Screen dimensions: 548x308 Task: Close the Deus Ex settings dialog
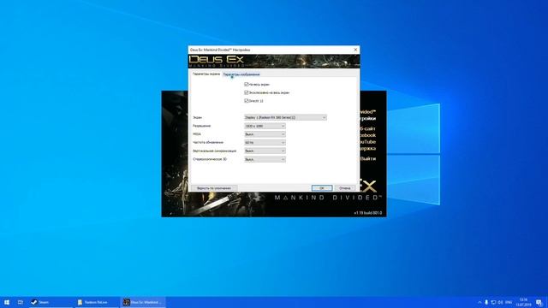pyautogui.click(x=355, y=50)
